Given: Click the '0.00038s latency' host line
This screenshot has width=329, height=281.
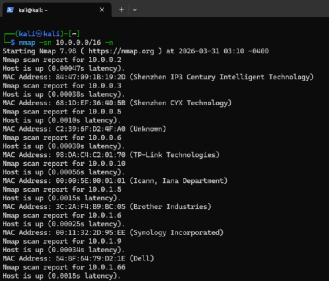Looking at the screenshot, I should (x=64, y=95).
